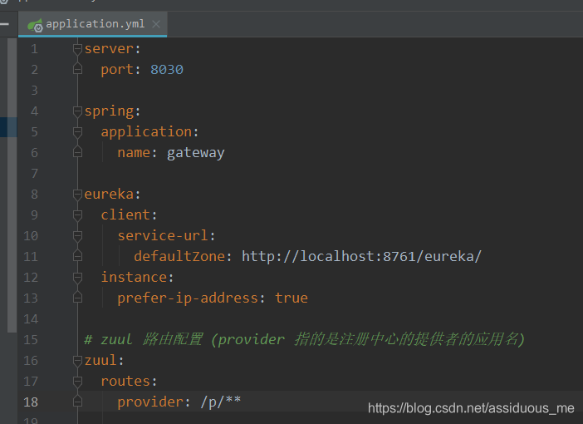Click the 'provider:' key on line 18
This screenshot has height=424, width=583.
pos(154,402)
